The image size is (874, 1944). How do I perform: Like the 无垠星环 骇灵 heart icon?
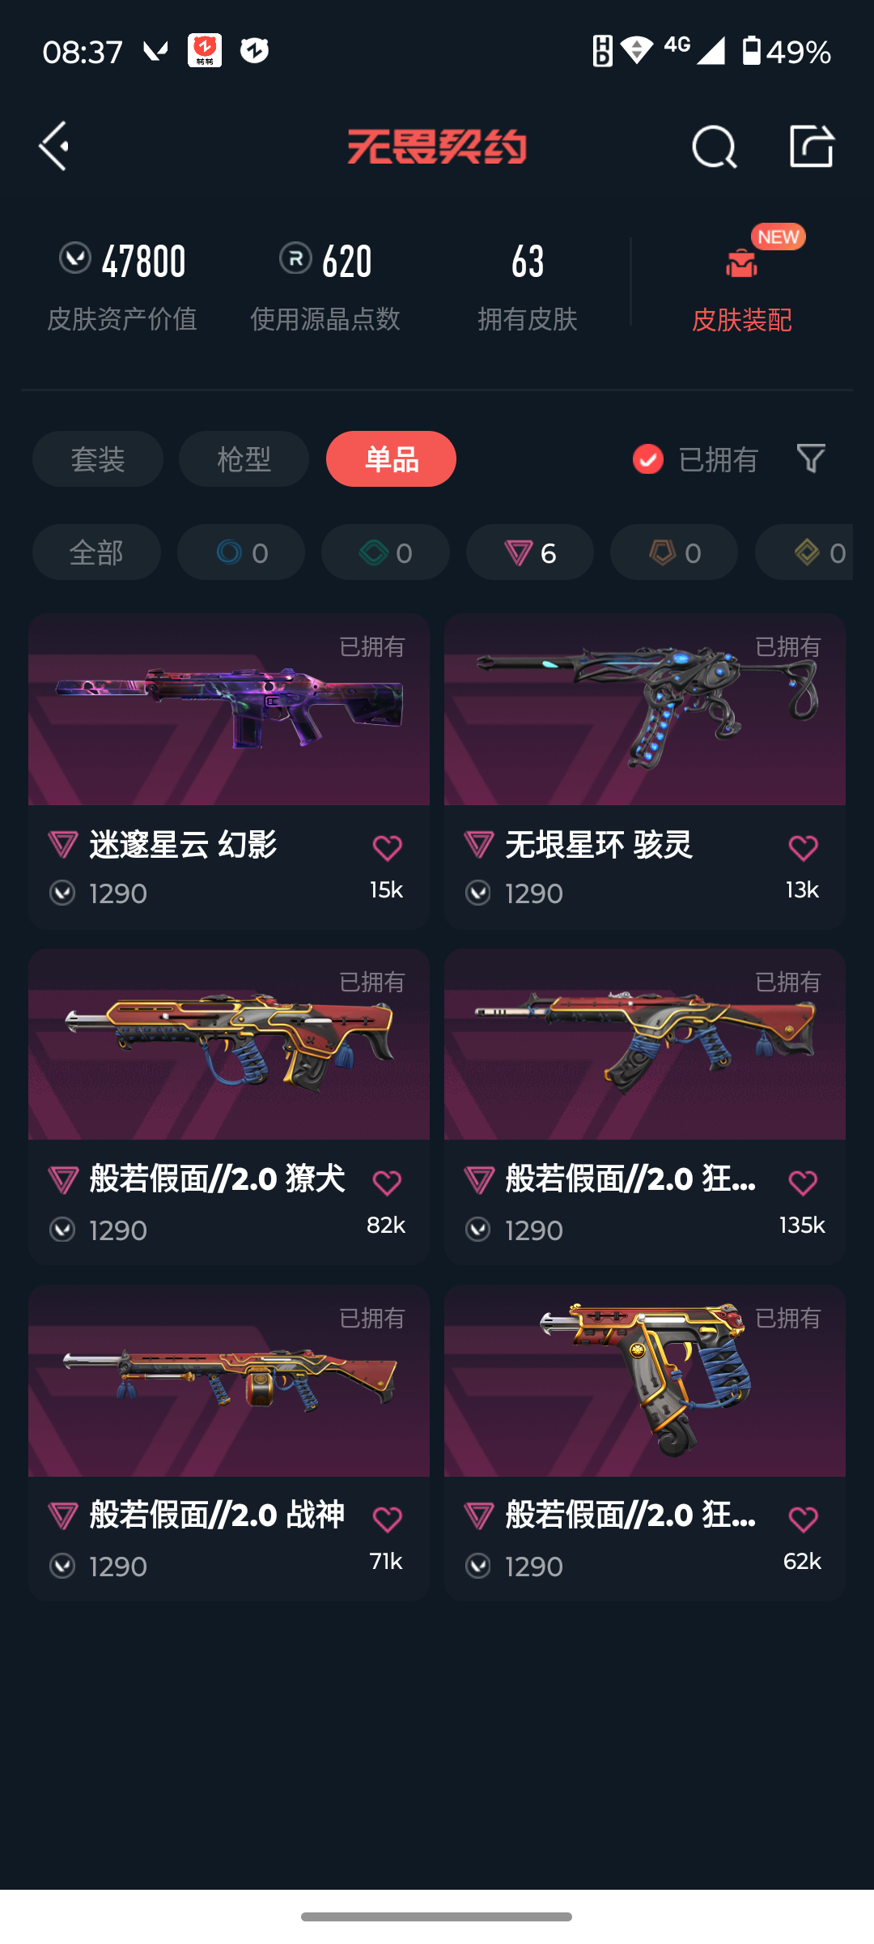[x=803, y=848]
